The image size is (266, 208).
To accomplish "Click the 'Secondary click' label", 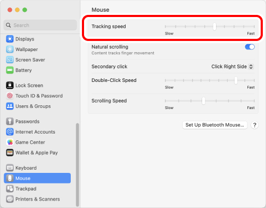I will pos(110,66).
